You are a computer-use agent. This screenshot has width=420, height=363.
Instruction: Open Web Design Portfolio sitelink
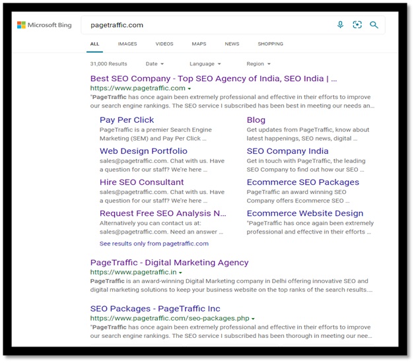[143, 151]
